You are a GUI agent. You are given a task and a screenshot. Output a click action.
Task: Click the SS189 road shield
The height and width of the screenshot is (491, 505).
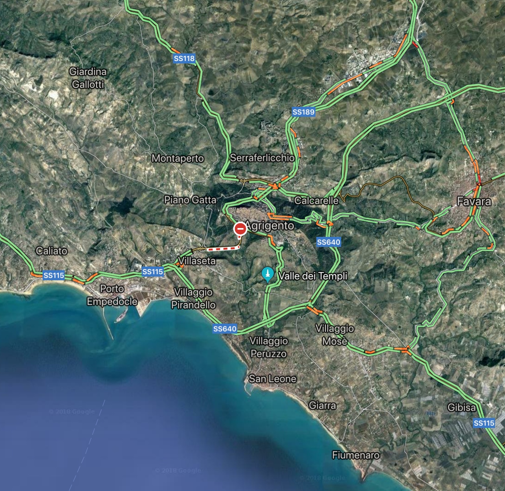(303, 112)
